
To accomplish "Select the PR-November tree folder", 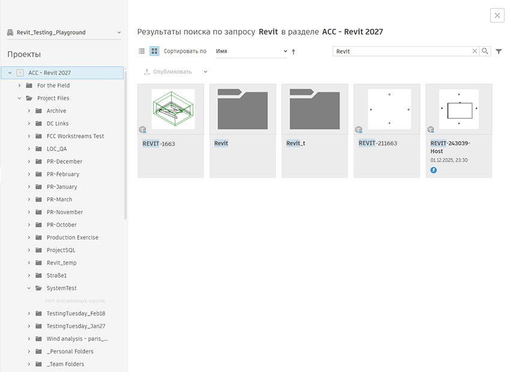I will pyautogui.click(x=65, y=212).
